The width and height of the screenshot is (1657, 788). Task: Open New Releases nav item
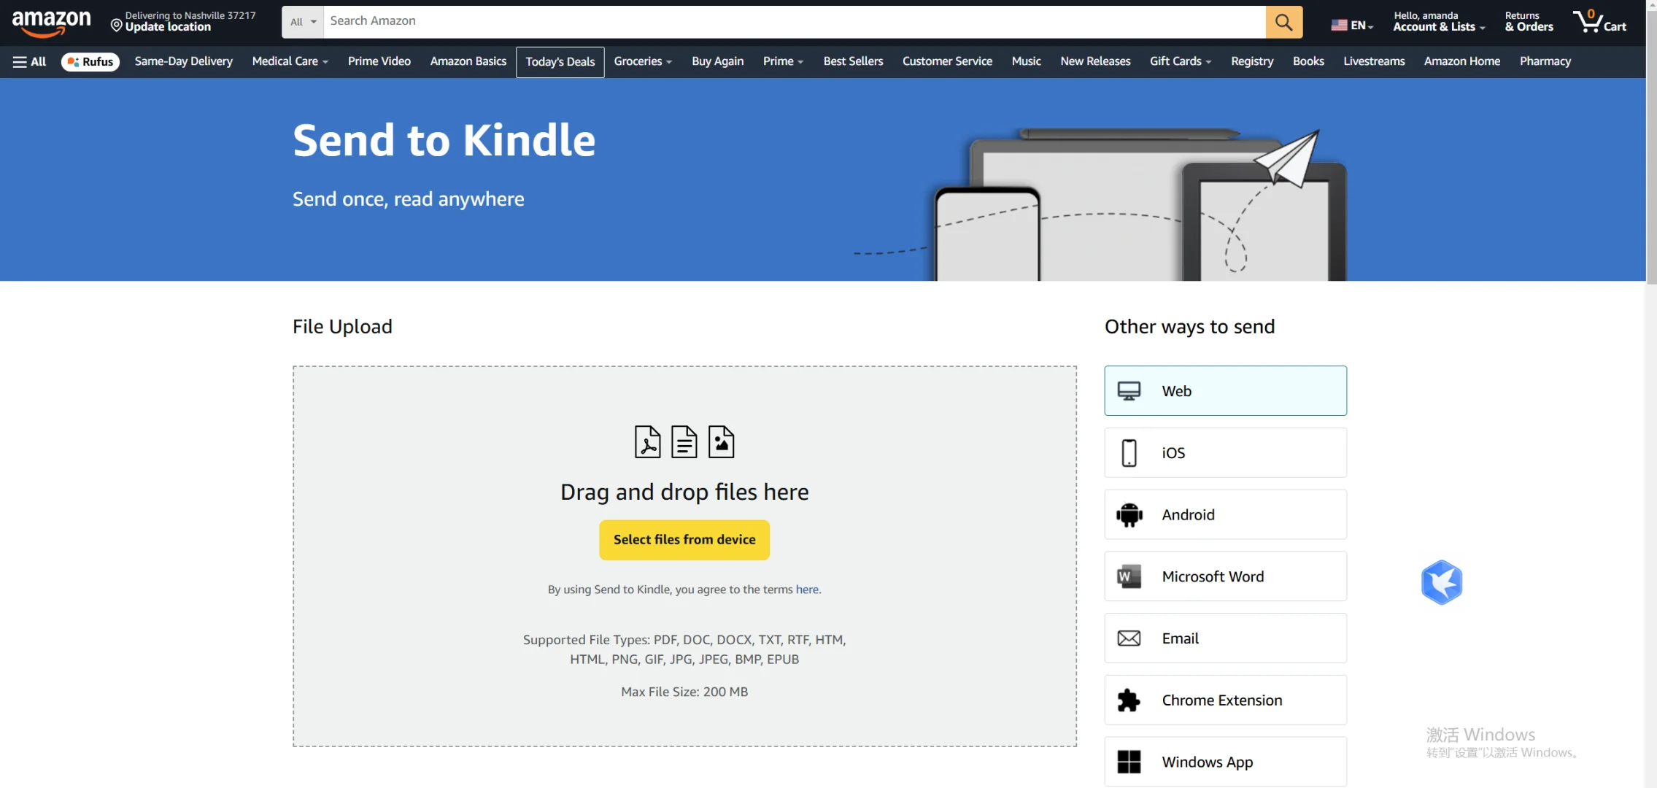(x=1095, y=61)
